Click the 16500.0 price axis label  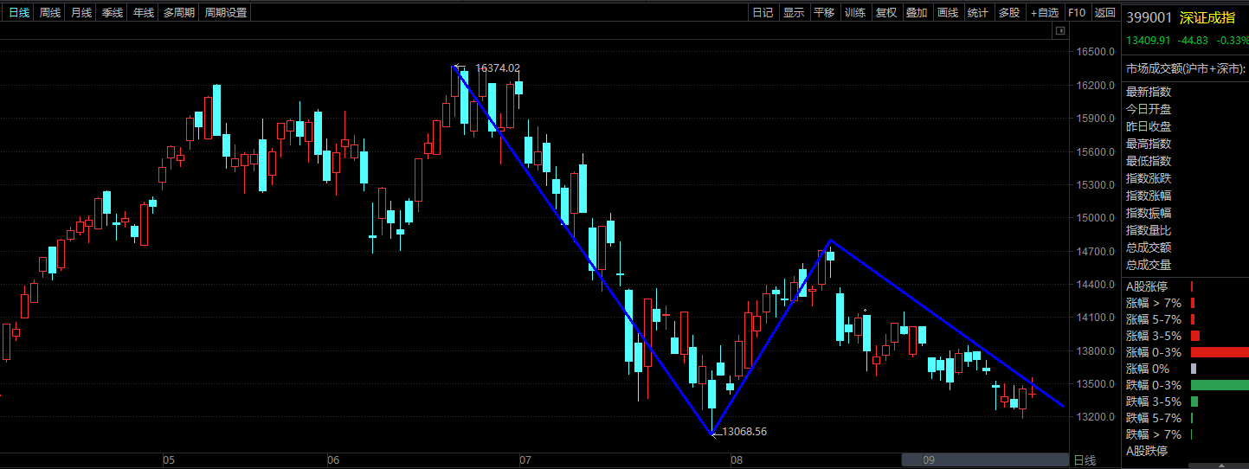click(1095, 52)
